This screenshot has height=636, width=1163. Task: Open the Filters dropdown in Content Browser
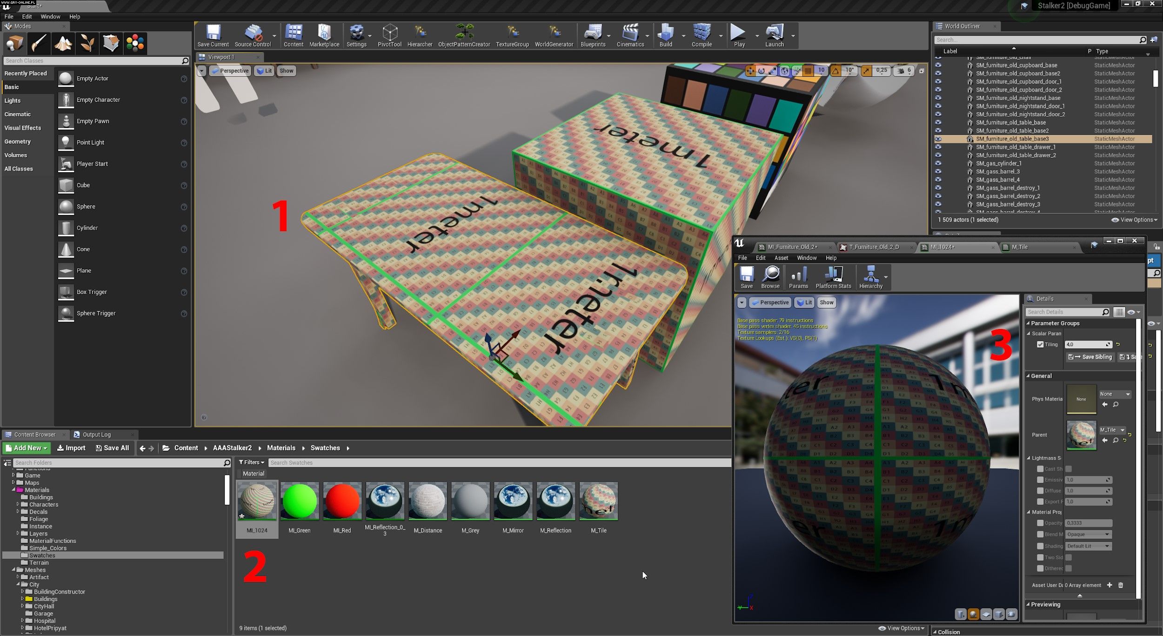[x=252, y=462]
